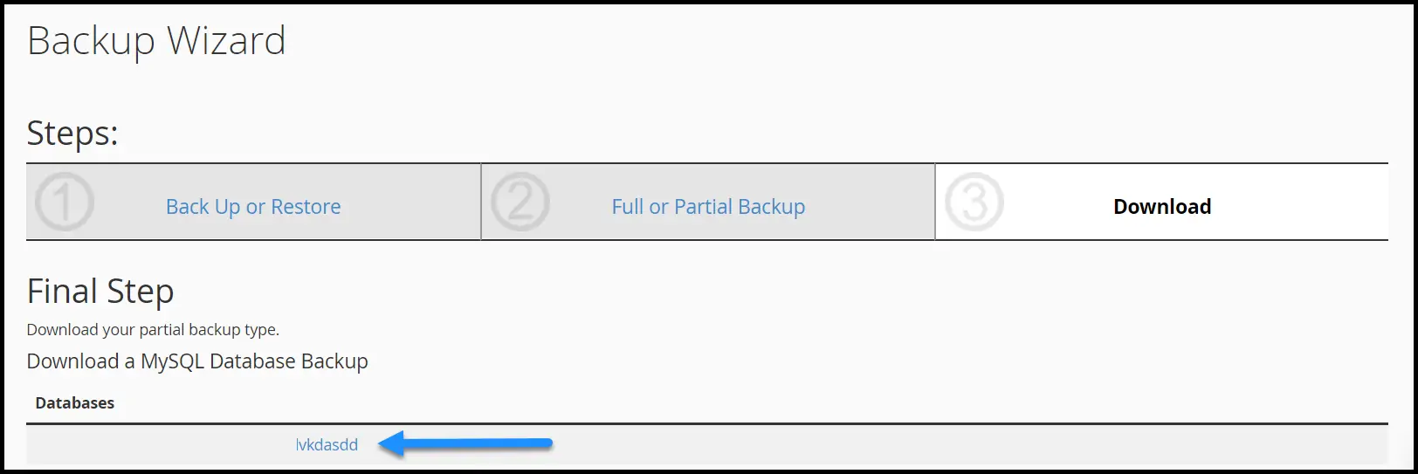Download the lvkdasdd database backup

pyautogui.click(x=327, y=444)
